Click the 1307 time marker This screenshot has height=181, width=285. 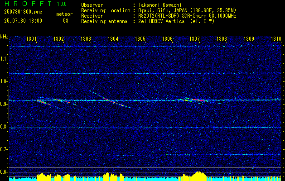click(x=195, y=38)
